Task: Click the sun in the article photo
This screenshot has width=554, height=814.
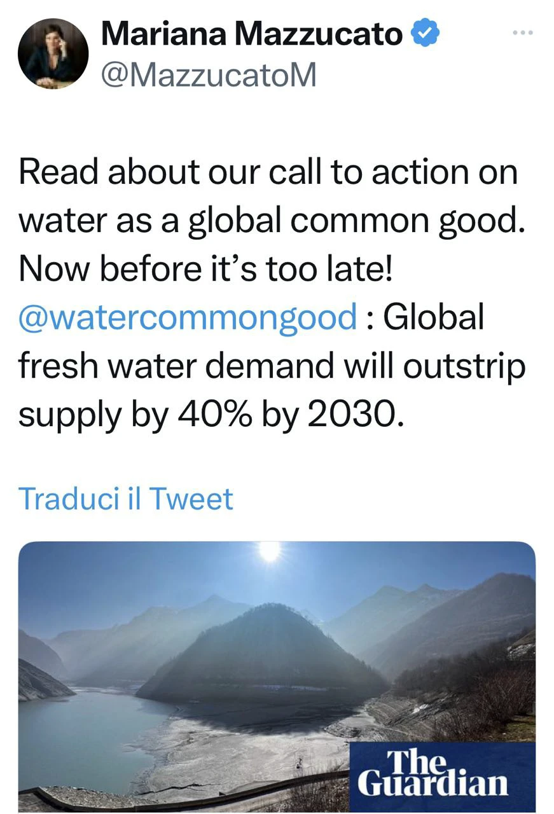Action: pyautogui.click(x=270, y=551)
